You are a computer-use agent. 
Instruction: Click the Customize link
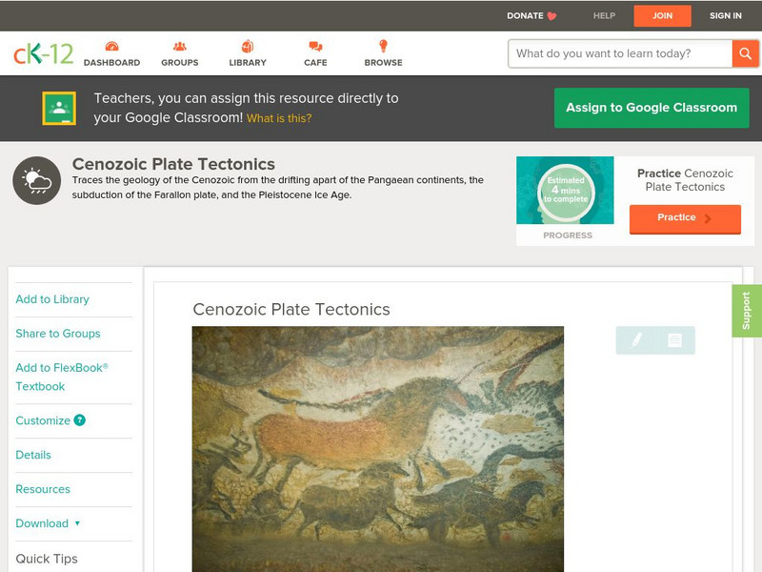tap(43, 420)
